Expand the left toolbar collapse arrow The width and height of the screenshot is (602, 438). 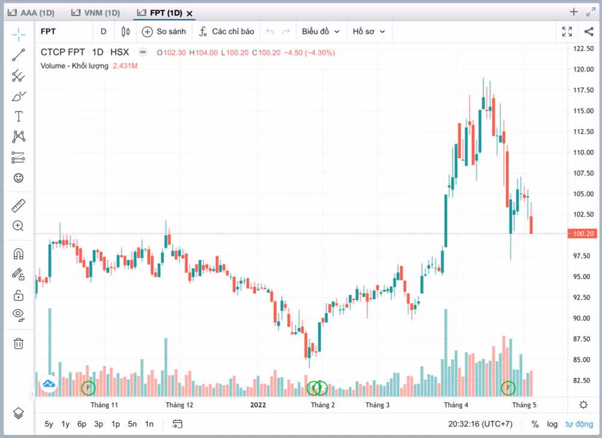coord(33,394)
